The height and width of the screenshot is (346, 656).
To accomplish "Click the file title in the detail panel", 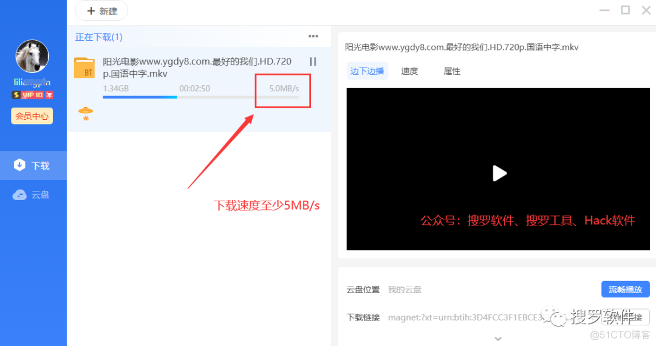I will (x=462, y=47).
